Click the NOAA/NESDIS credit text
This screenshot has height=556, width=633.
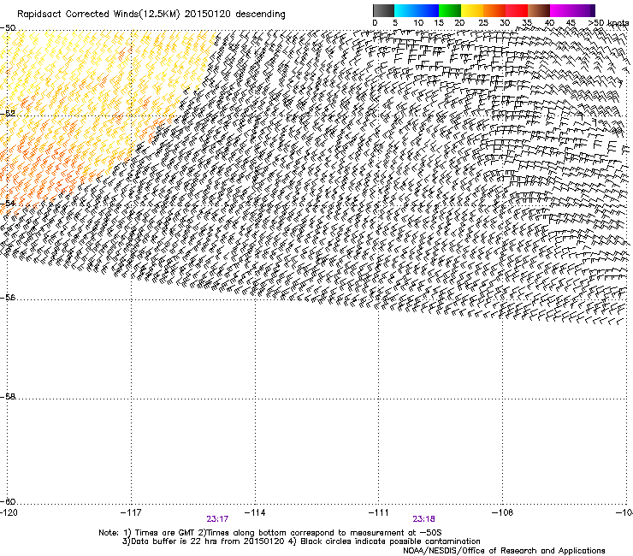(x=504, y=551)
